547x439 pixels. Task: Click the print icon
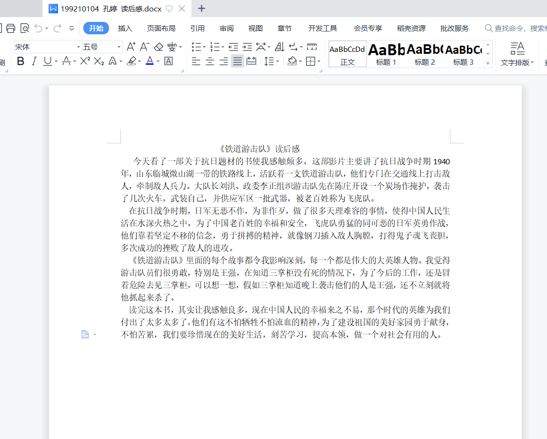point(10,29)
